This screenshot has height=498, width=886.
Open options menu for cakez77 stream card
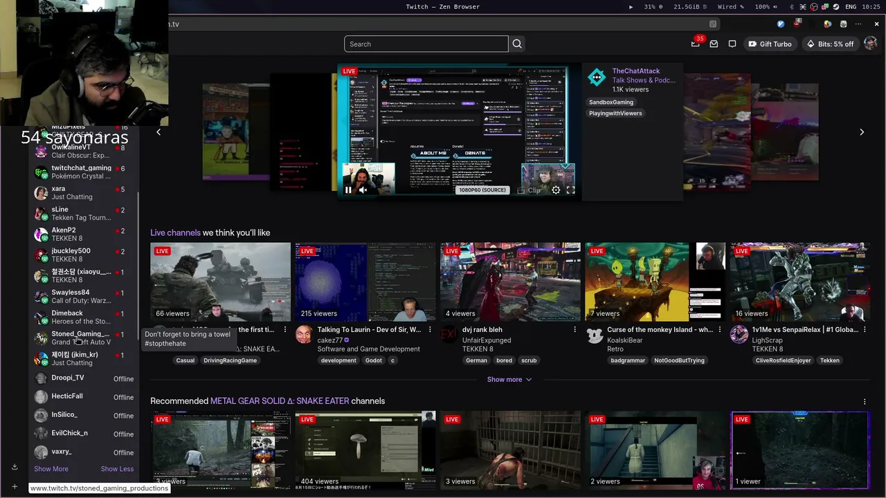pyautogui.click(x=430, y=330)
